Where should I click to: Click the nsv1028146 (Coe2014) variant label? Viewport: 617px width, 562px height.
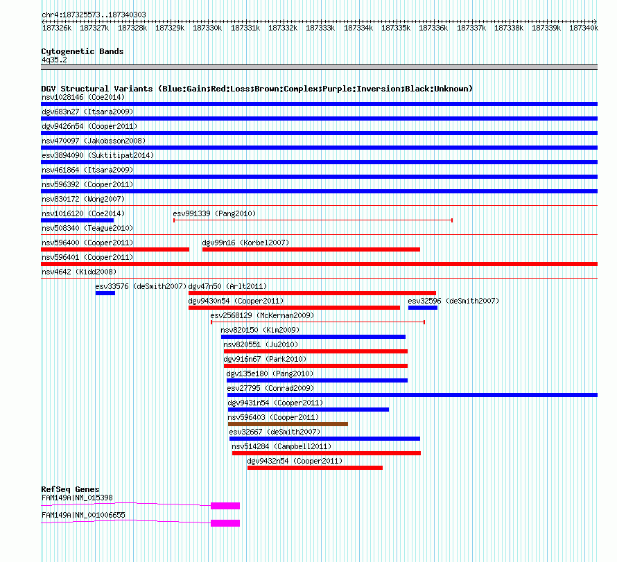tap(83, 97)
